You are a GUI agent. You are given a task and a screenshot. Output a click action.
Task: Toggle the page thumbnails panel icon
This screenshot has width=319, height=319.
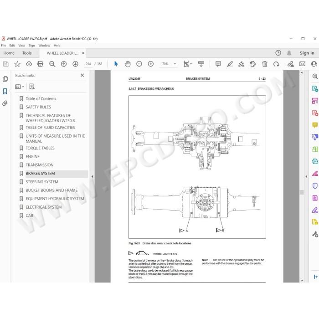click(5, 79)
